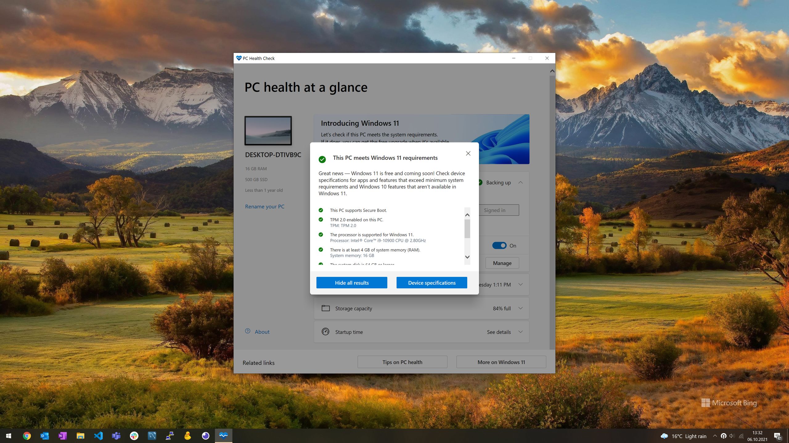This screenshot has height=443, width=789.
Task: Open Slack from the taskbar
Action: pos(134,436)
